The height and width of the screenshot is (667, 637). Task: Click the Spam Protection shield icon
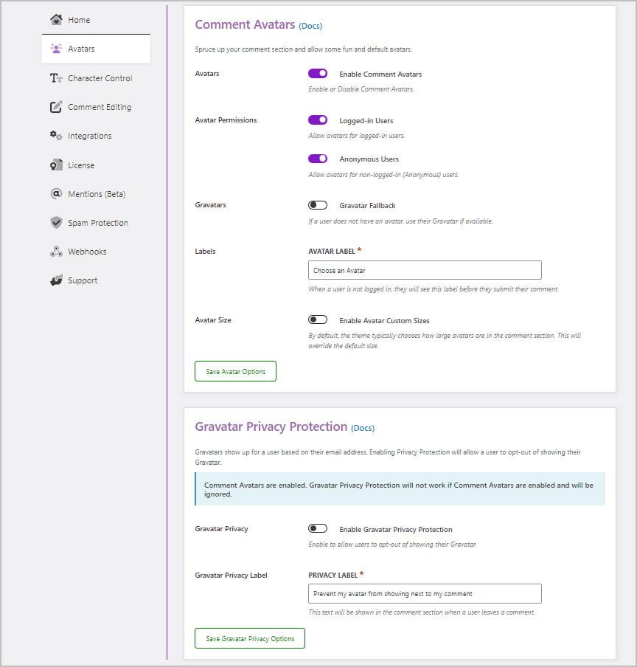click(x=56, y=223)
